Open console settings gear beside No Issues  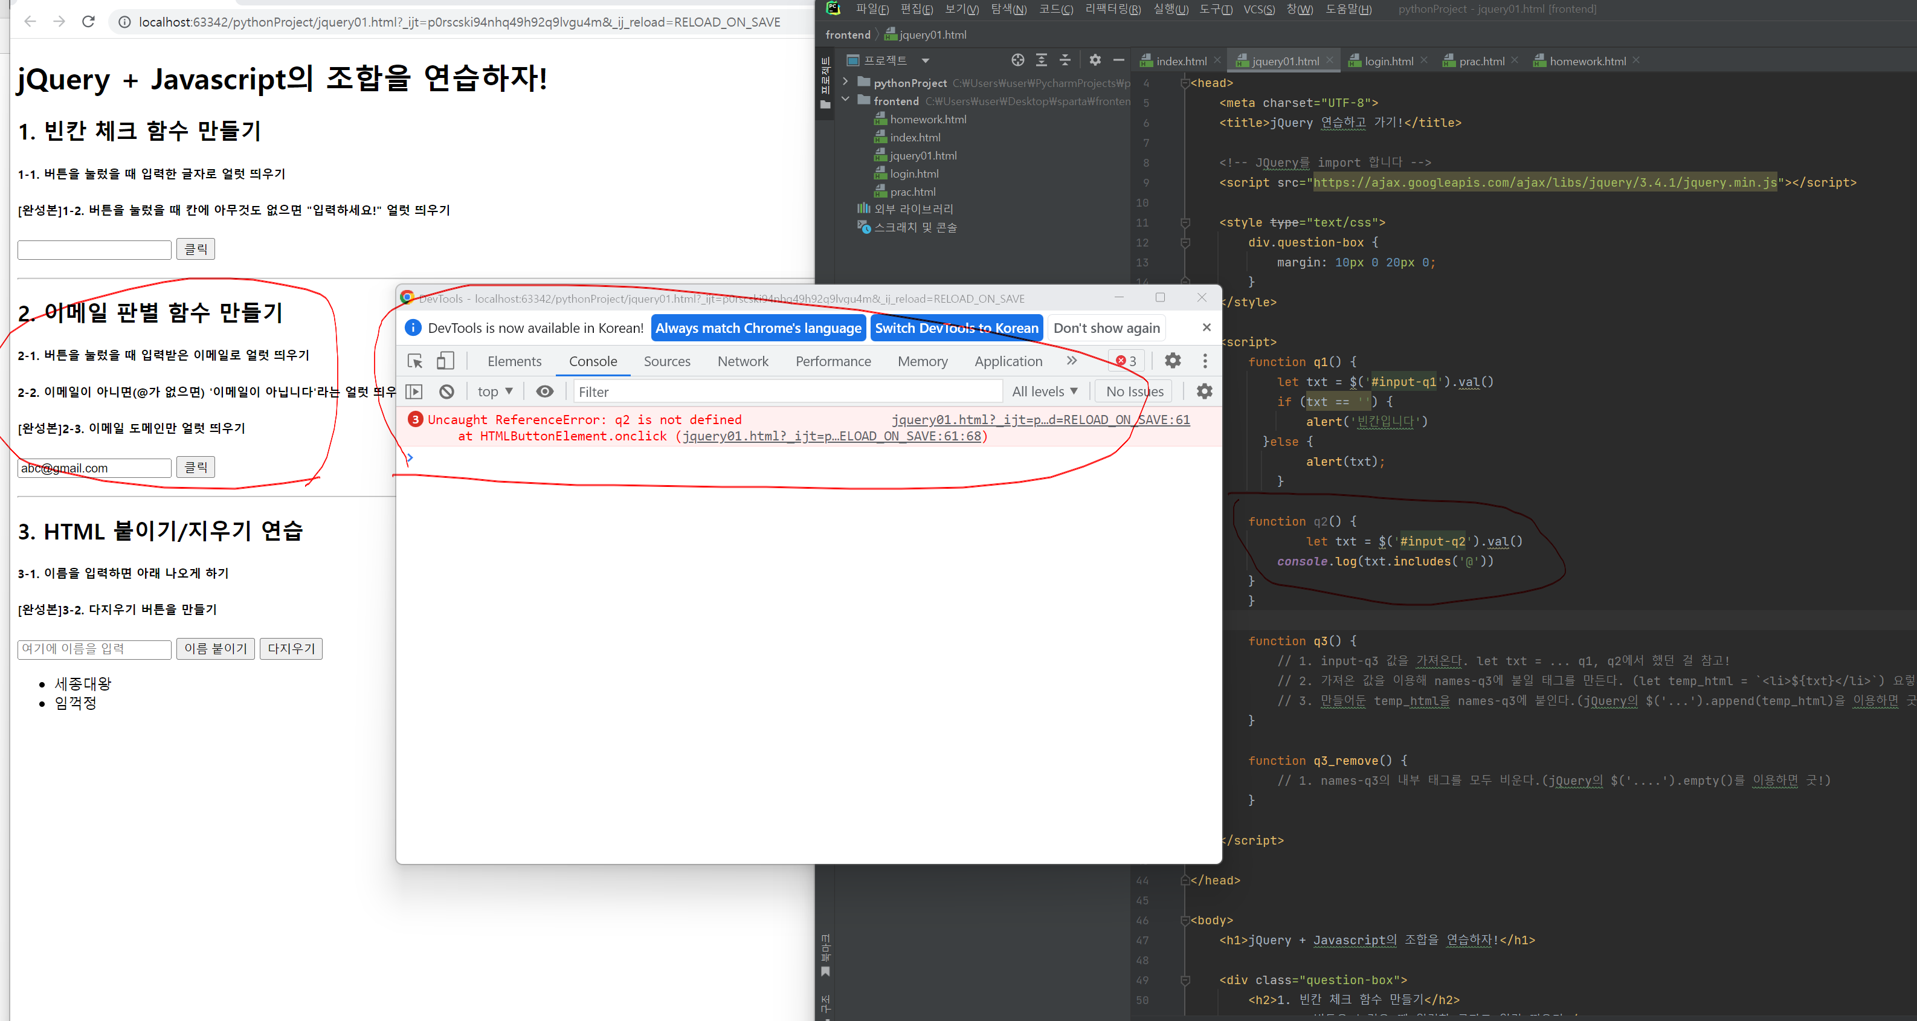(x=1204, y=391)
